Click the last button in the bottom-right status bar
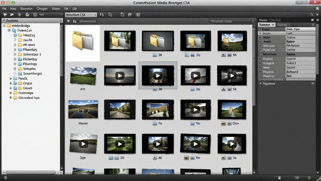 pos(309,178)
